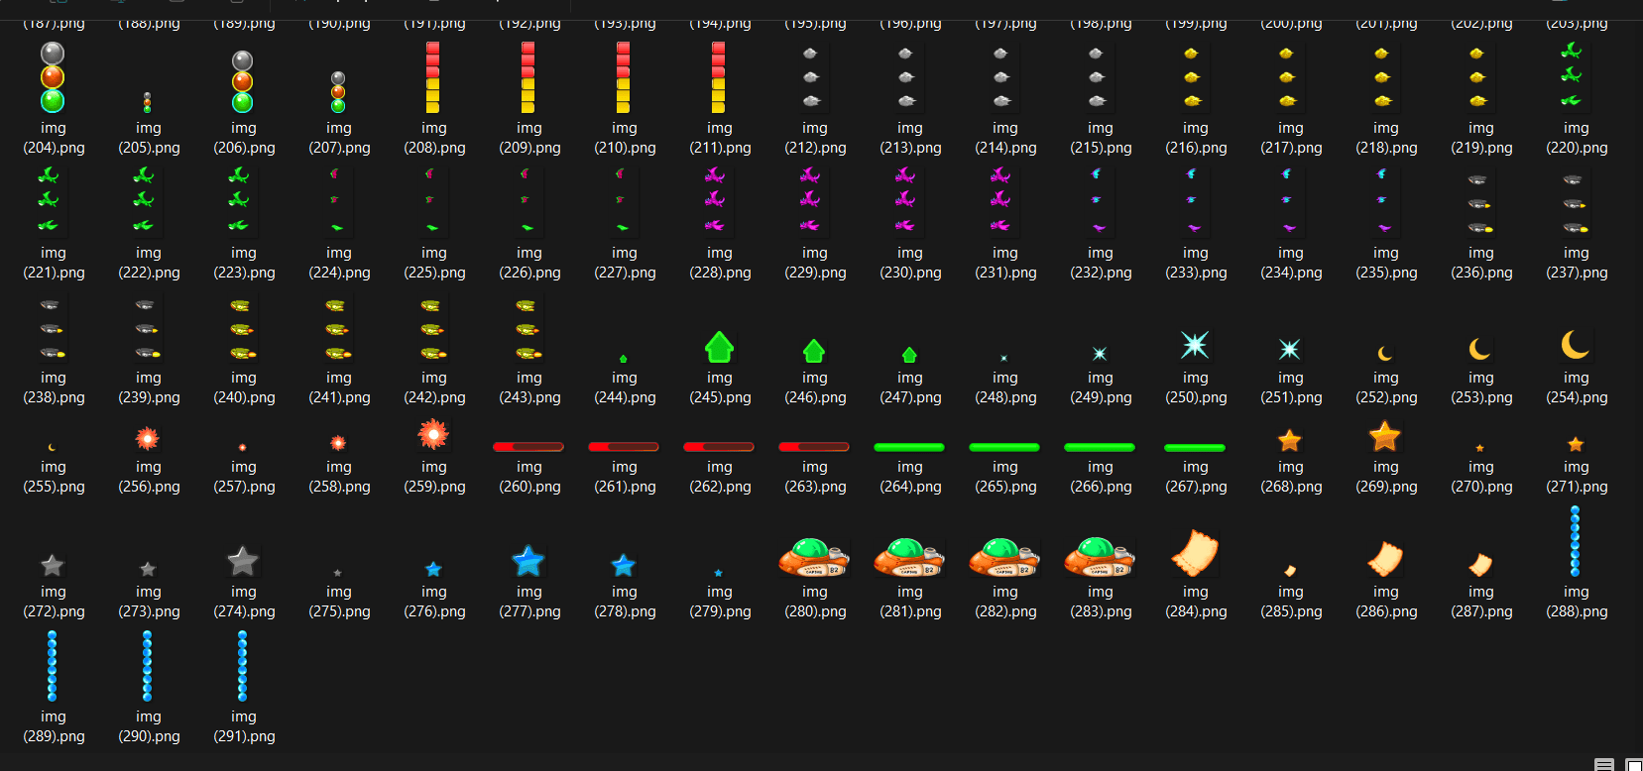
Task: Click the cyan sparkle image img (250).png
Action: [1195, 345]
